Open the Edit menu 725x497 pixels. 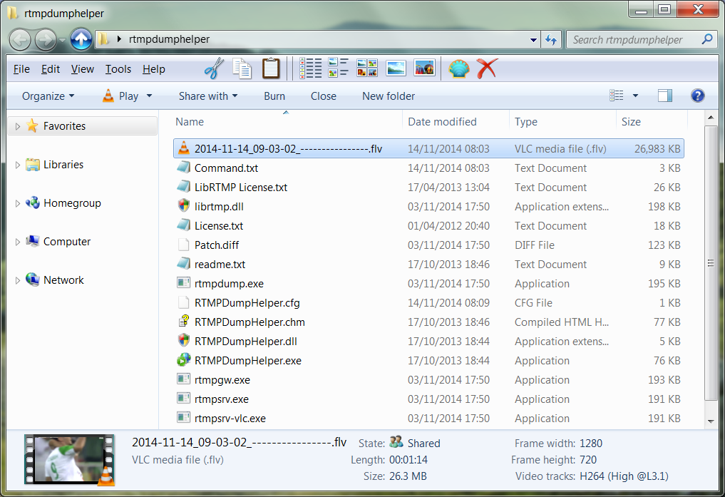pyautogui.click(x=51, y=69)
